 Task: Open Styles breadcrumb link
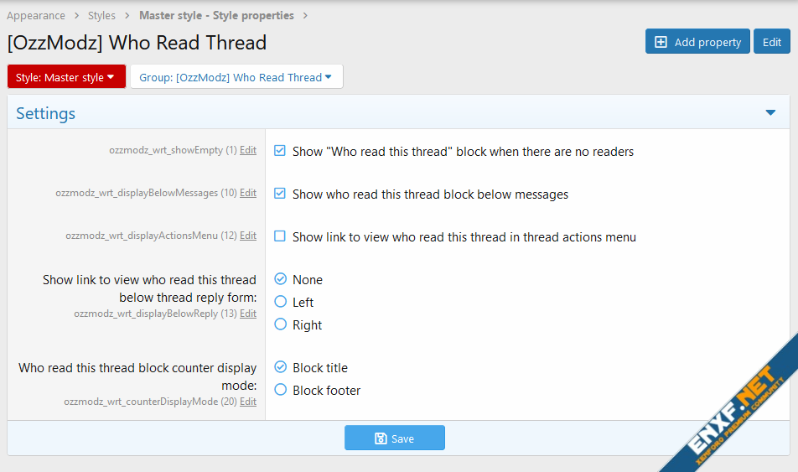pos(101,15)
